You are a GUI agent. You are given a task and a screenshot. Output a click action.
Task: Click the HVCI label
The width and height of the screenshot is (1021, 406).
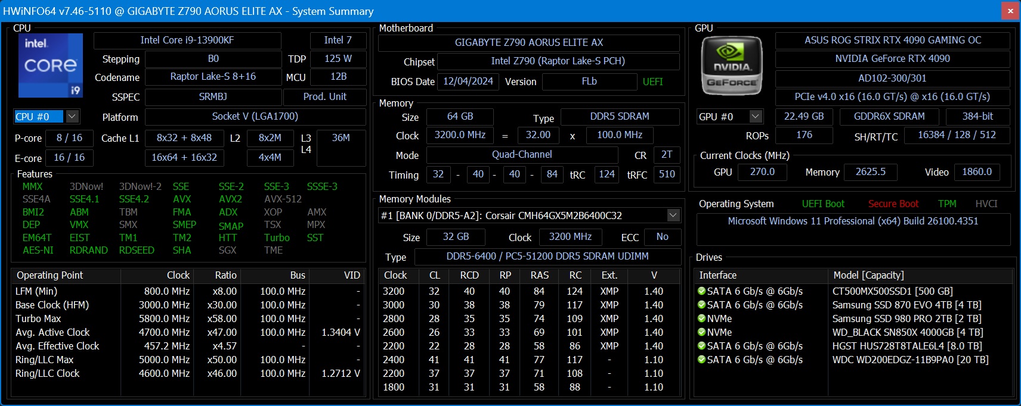[x=986, y=204]
